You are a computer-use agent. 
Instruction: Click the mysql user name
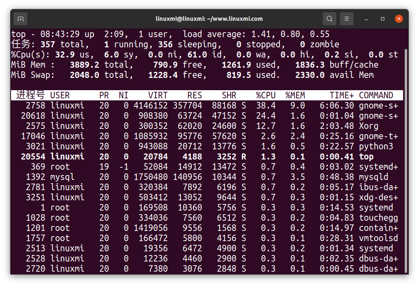[62, 177]
